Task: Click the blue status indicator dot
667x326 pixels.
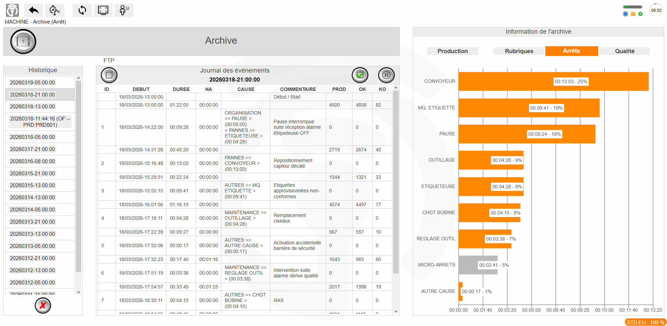Action: click(x=625, y=14)
